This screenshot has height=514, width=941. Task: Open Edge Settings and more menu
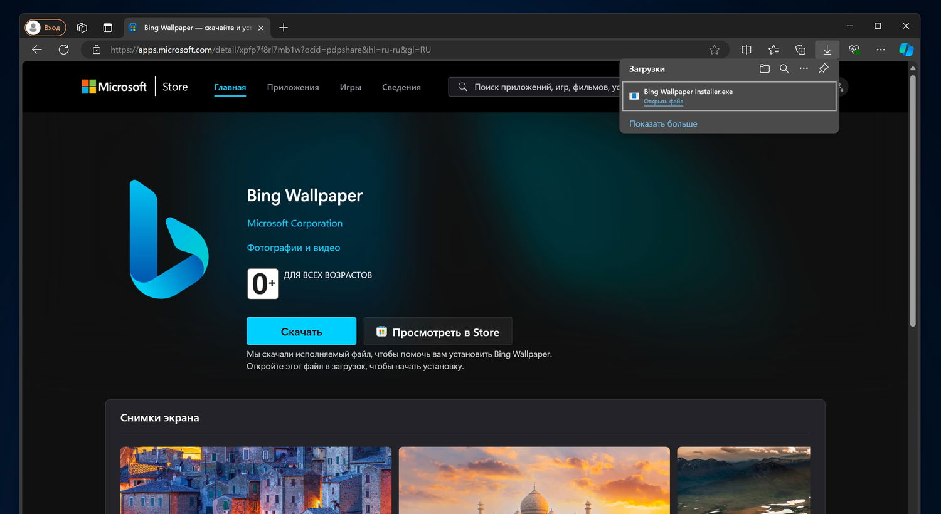[881, 50]
